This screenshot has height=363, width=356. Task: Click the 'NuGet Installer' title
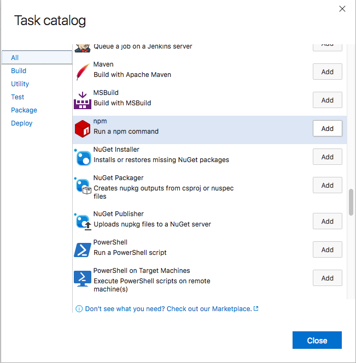116,150
